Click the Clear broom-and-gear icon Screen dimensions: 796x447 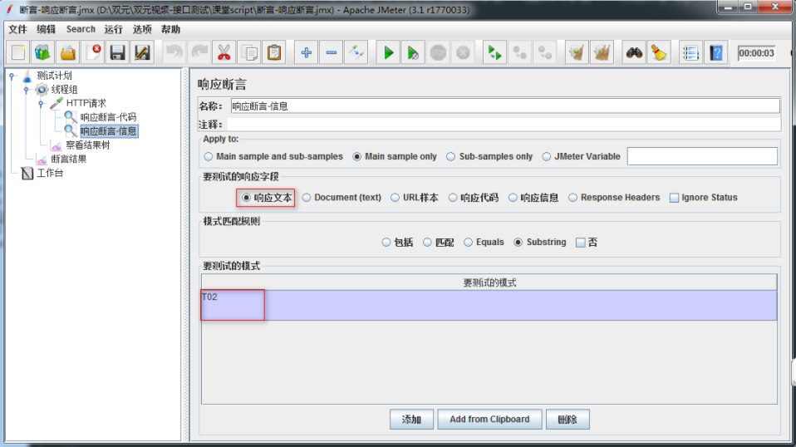click(x=577, y=53)
